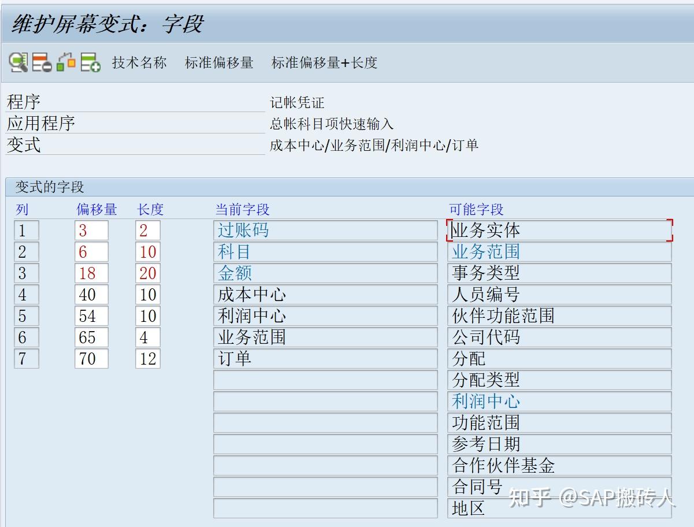Click the insert line icon with plus sign

(x=88, y=62)
